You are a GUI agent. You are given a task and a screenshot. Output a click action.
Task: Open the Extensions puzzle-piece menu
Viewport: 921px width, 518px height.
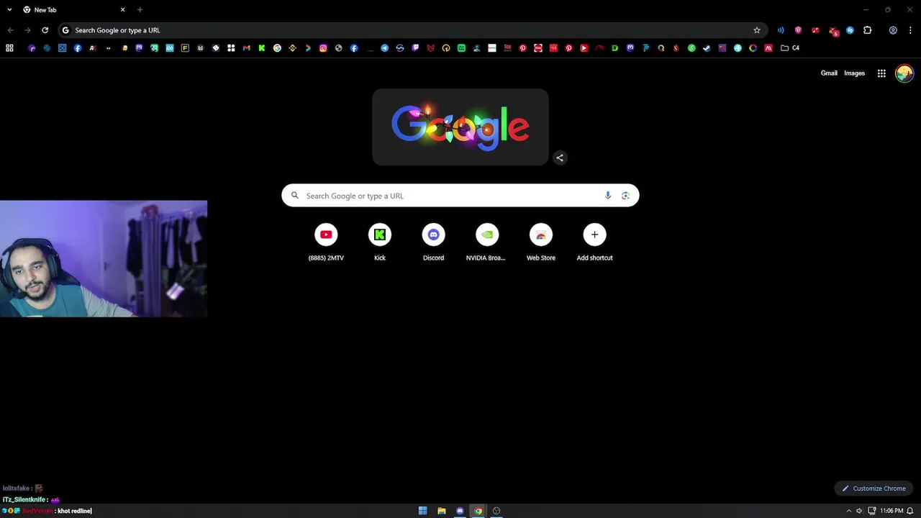click(x=867, y=30)
